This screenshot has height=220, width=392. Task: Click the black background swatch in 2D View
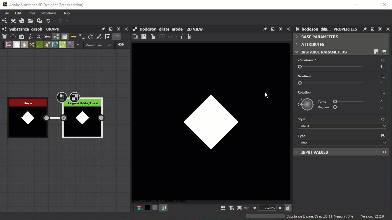coord(147,208)
